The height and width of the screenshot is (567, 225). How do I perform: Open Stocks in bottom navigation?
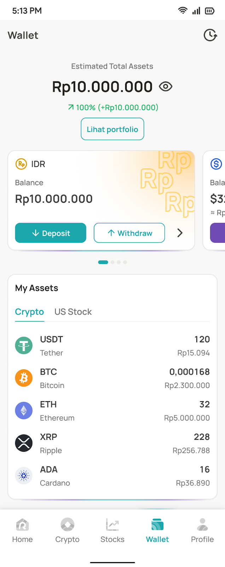pyautogui.click(x=112, y=530)
